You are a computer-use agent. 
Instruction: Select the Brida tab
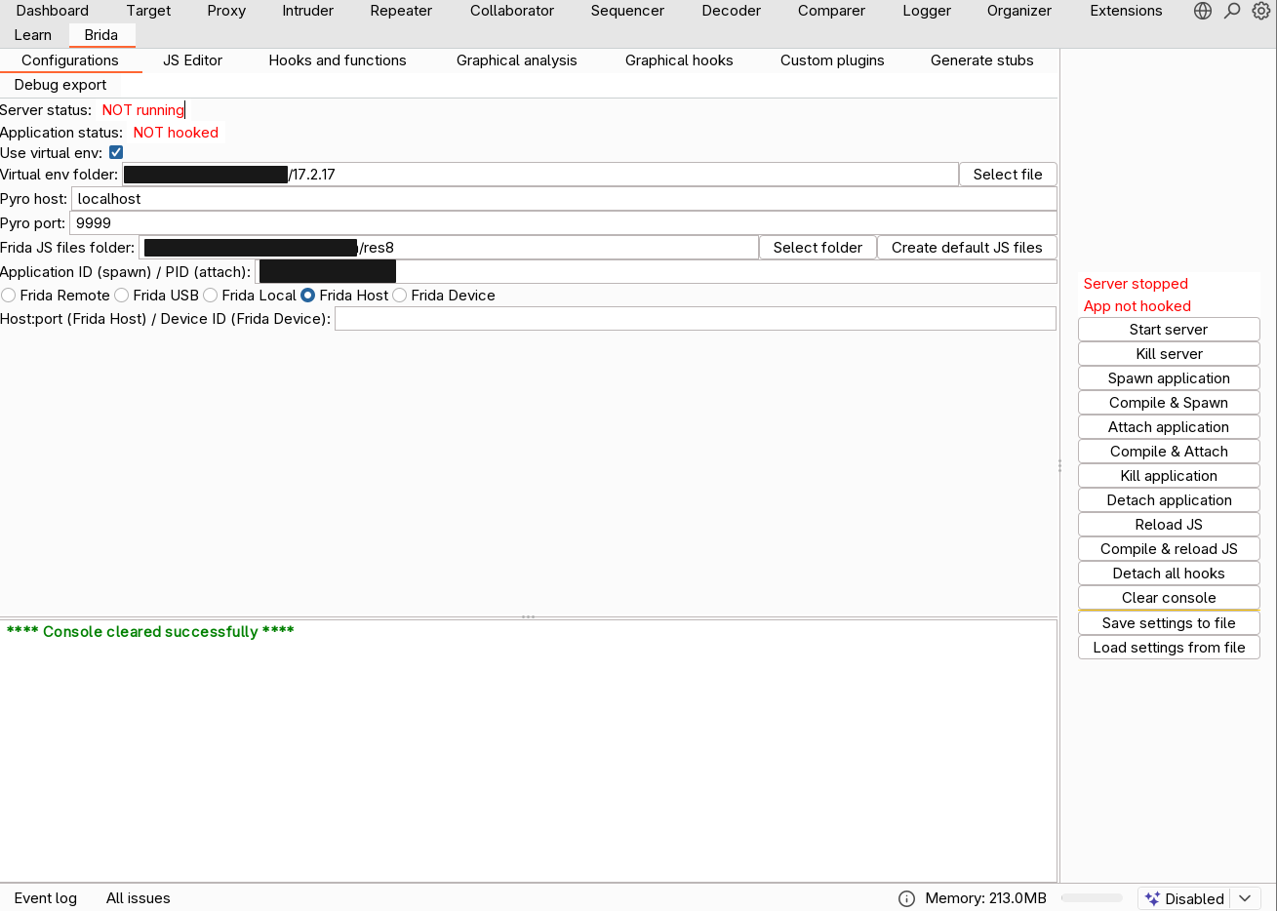click(101, 35)
